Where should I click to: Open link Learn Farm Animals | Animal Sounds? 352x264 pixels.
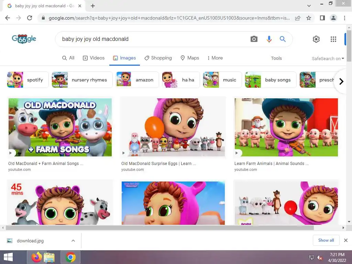pos(272,164)
